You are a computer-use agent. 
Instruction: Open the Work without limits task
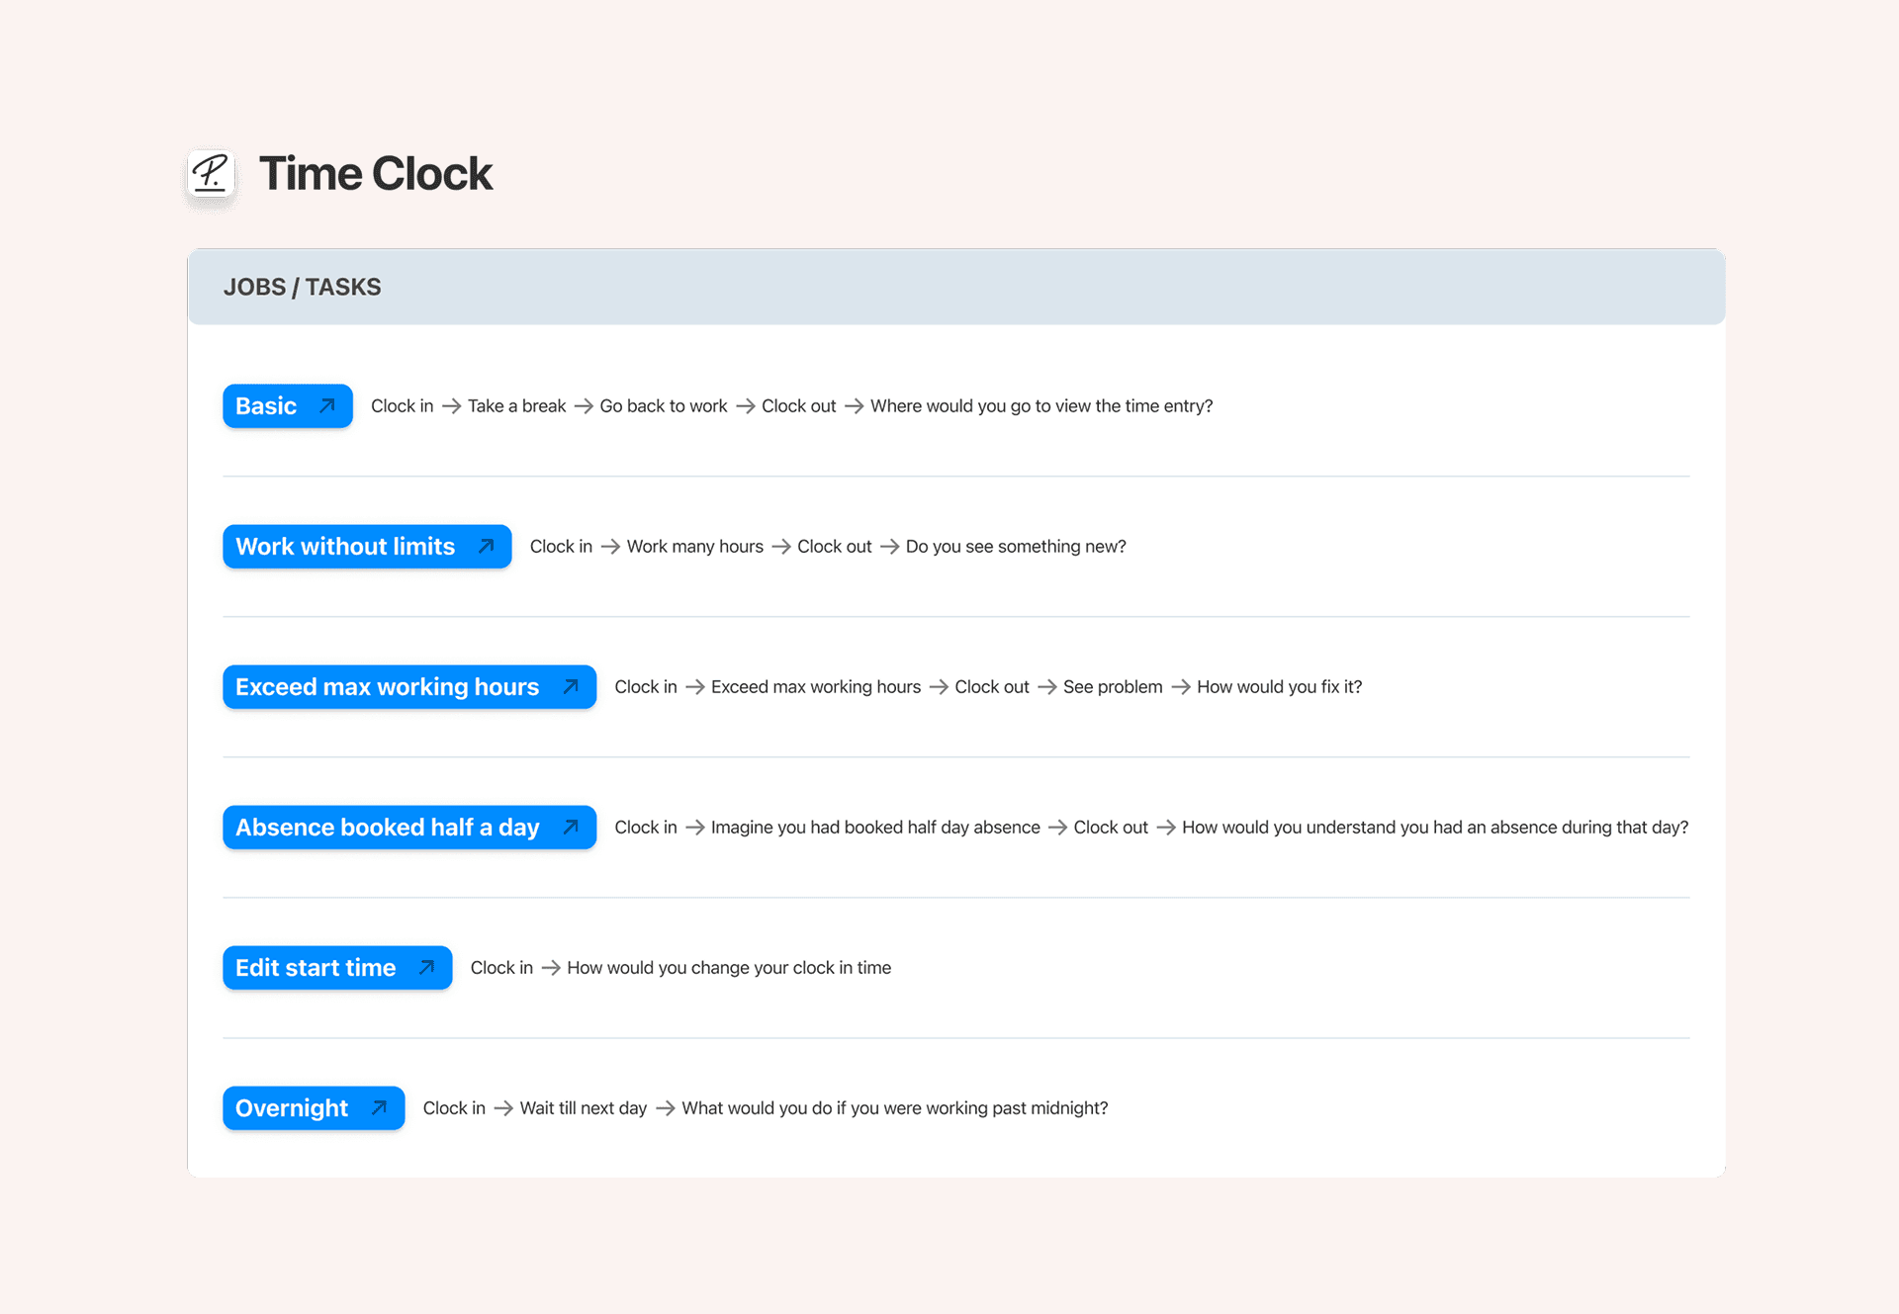coord(345,547)
